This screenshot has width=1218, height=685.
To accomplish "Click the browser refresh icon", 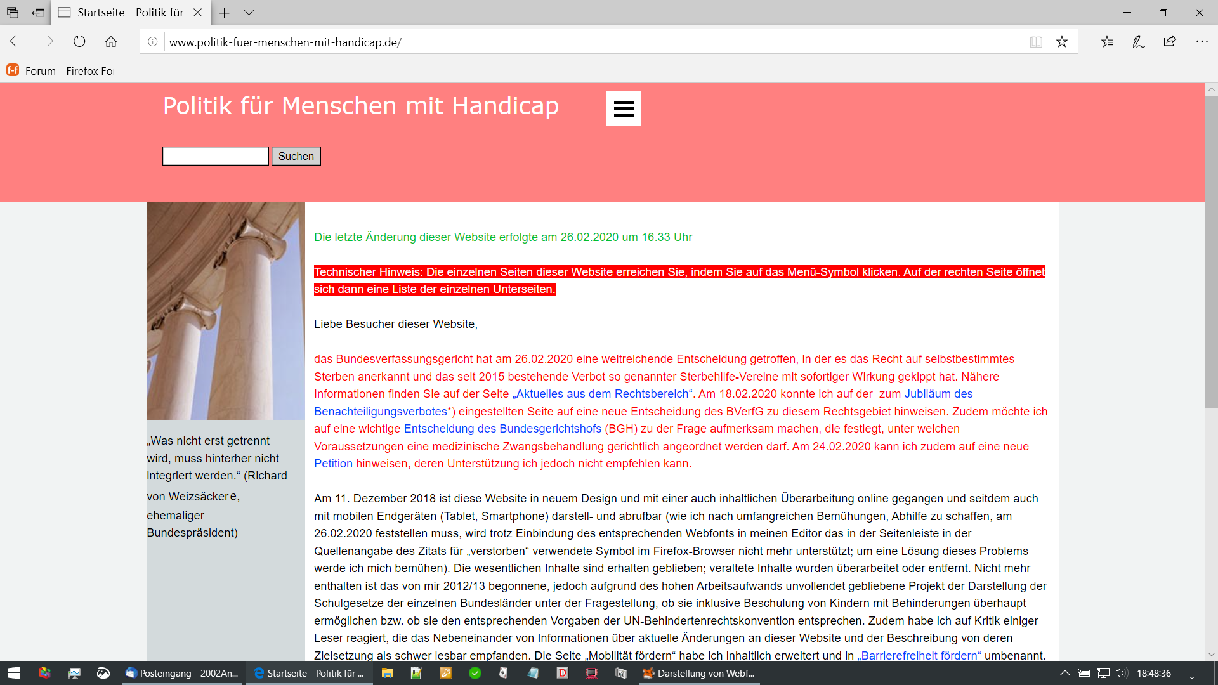I will point(79,42).
